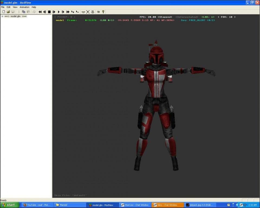Open the View menu
Image resolution: width=260 pixels, height=208 pixels.
click(x=15, y=7)
